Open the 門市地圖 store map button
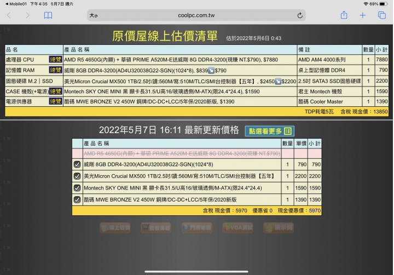The height and width of the screenshot is (275, 394). 197,228
